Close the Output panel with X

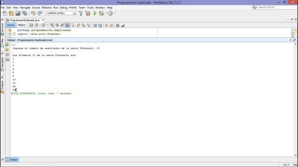291,40
